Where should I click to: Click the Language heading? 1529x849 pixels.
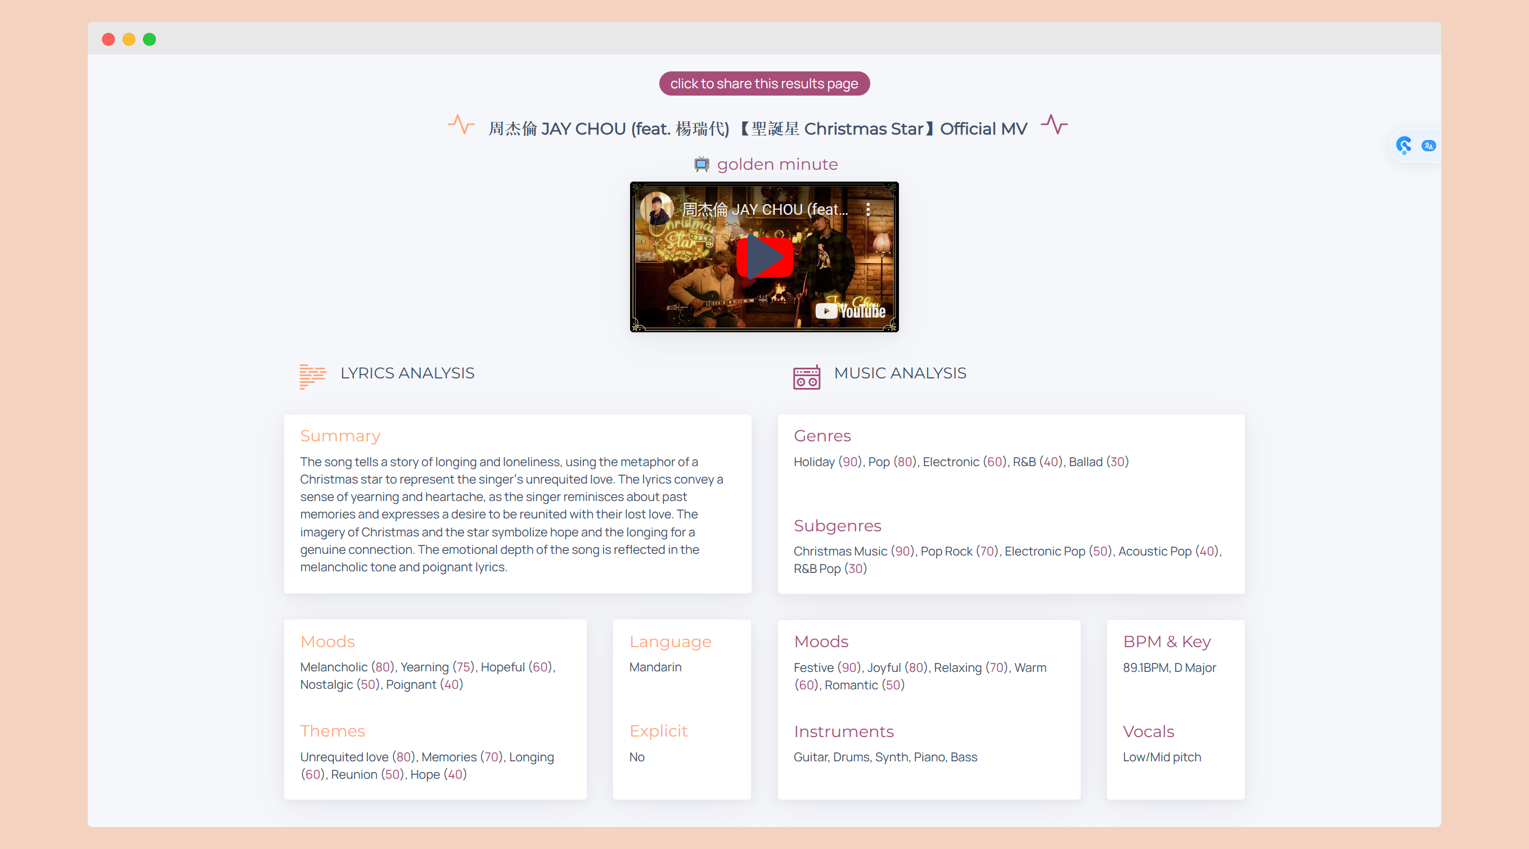click(x=670, y=642)
